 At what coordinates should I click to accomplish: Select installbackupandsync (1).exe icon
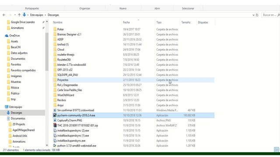pos(55,136)
